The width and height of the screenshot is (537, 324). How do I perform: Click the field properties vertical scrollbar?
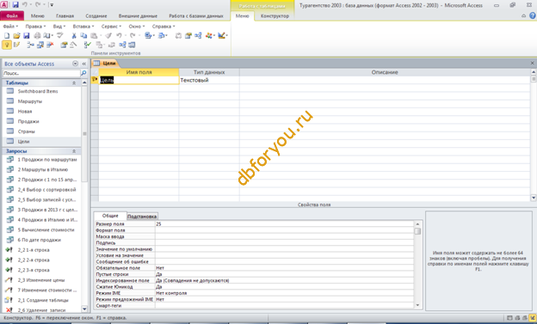[417, 265]
